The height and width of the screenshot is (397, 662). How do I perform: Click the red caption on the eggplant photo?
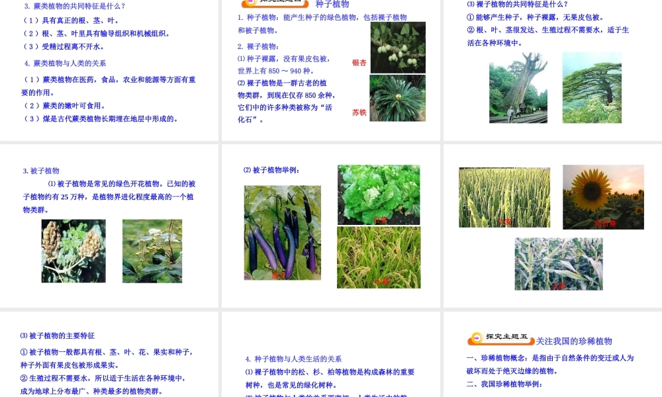(x=278, y=275)
